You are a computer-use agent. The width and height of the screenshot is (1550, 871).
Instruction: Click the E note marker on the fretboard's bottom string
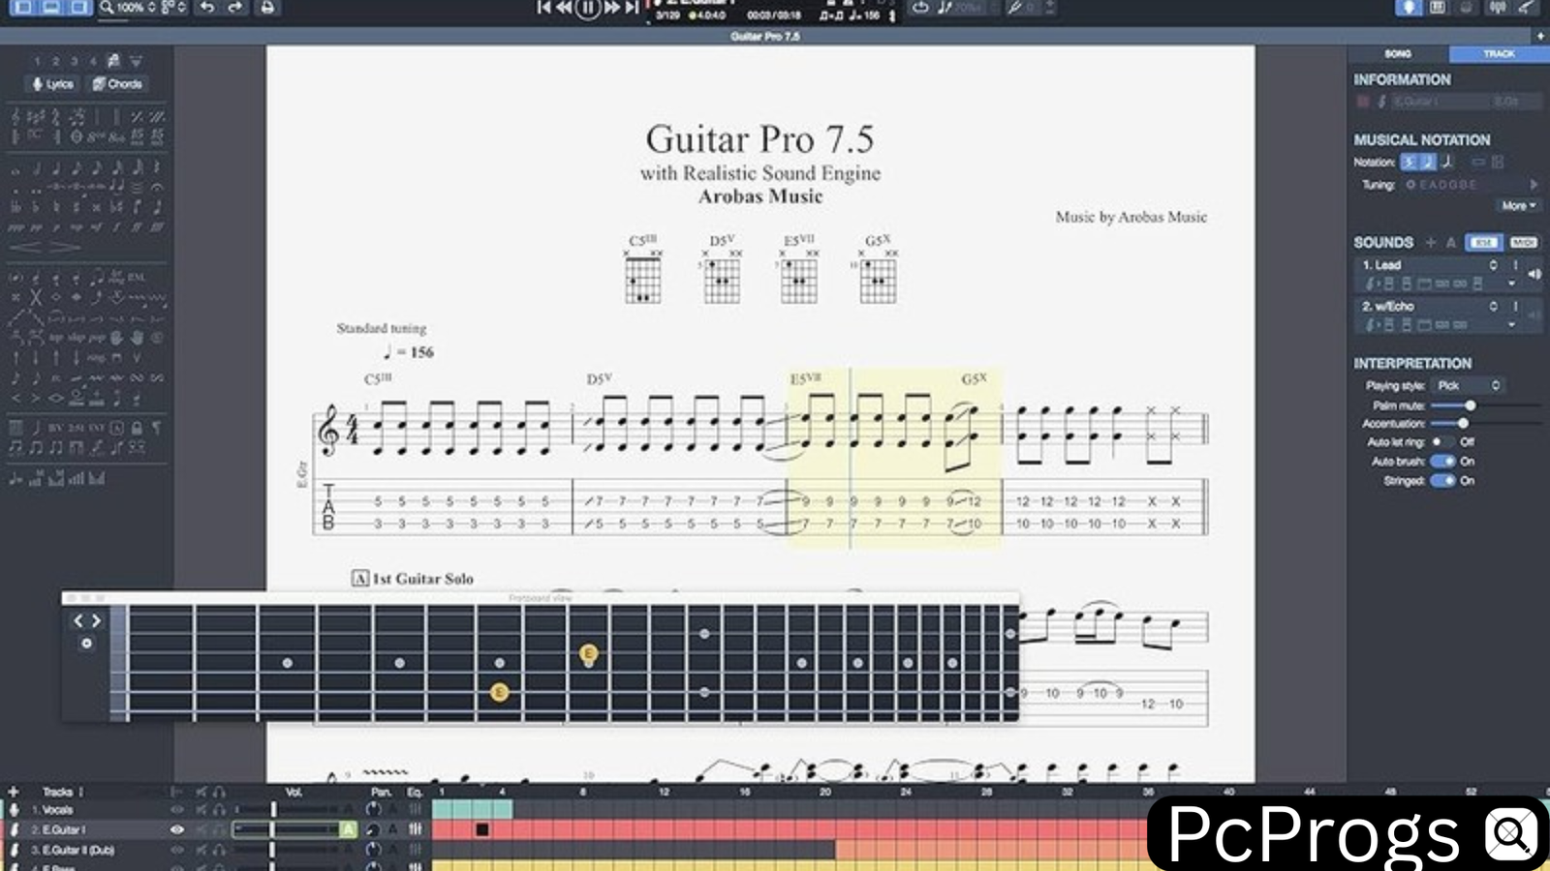tap(499, 692)
